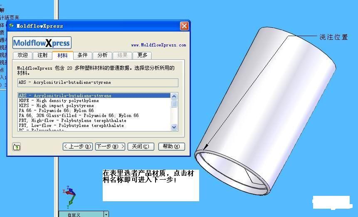Click the 下一步(N) next button

(x=110, y=146)
